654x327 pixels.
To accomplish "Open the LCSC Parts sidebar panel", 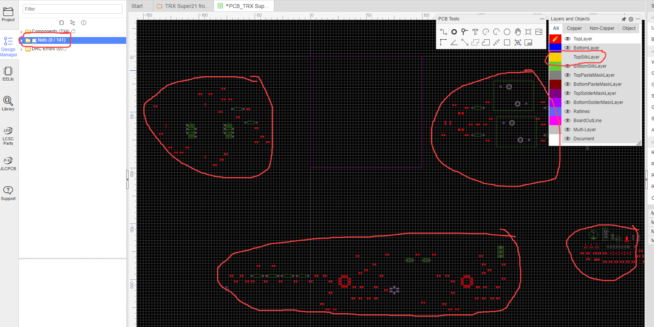I will pos(8,136).
